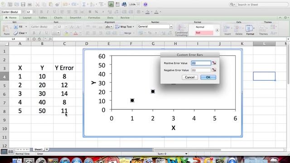This screenshot has height=163, width=290.
Task: Click the Clear eraser icon
Action: click(x=16, y=33)
